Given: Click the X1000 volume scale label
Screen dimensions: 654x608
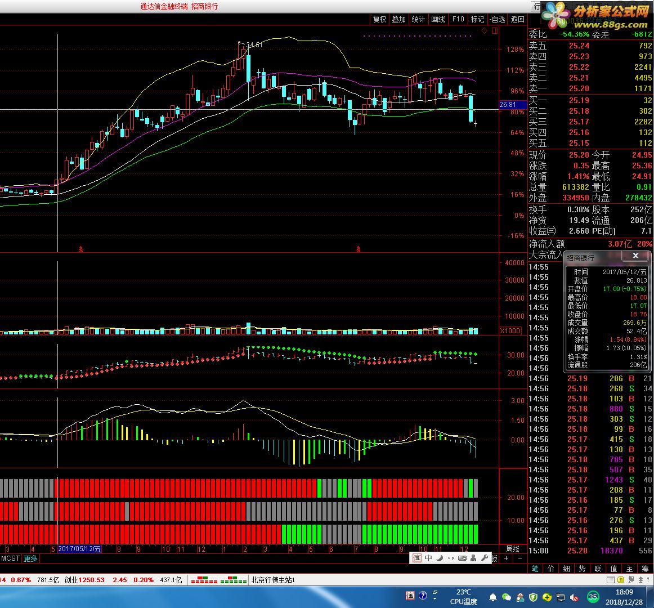Looking at the screenshot, I should point(510,330).
